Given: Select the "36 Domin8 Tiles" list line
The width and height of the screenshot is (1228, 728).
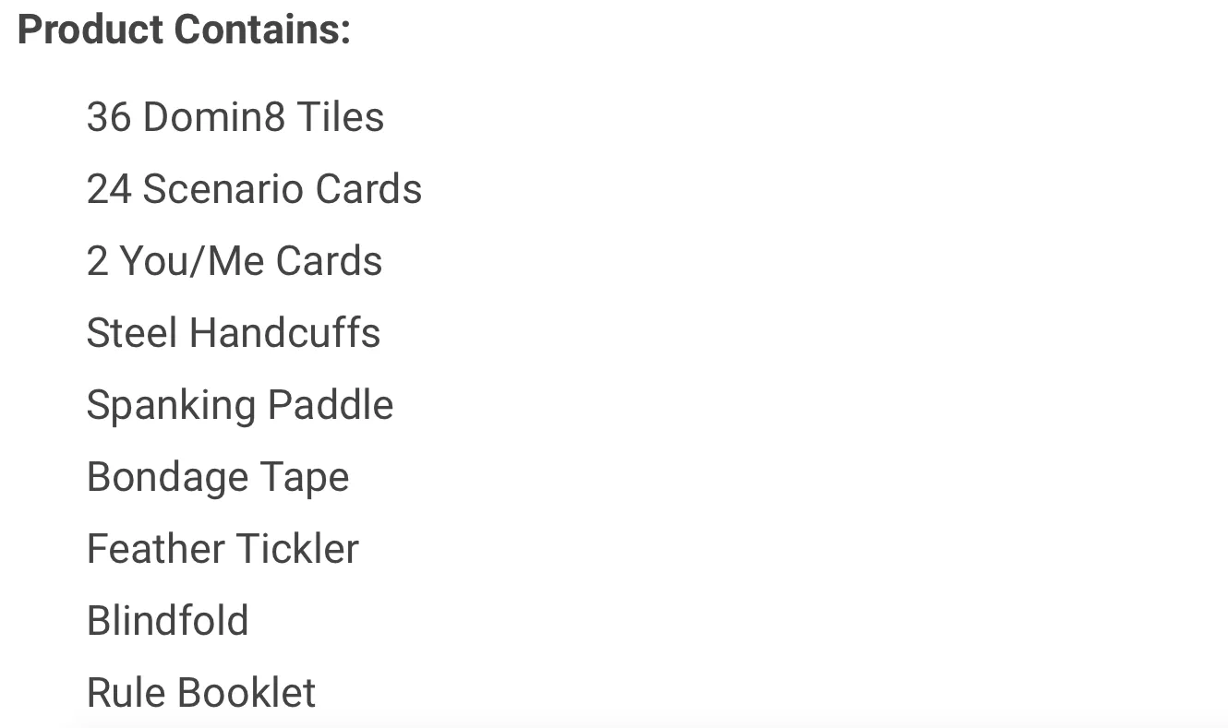Looking at the screenshot, I should coord(235,117).
